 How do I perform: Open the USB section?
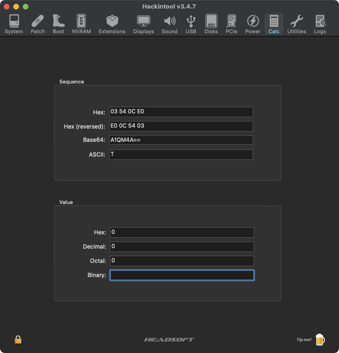(191, 24)
